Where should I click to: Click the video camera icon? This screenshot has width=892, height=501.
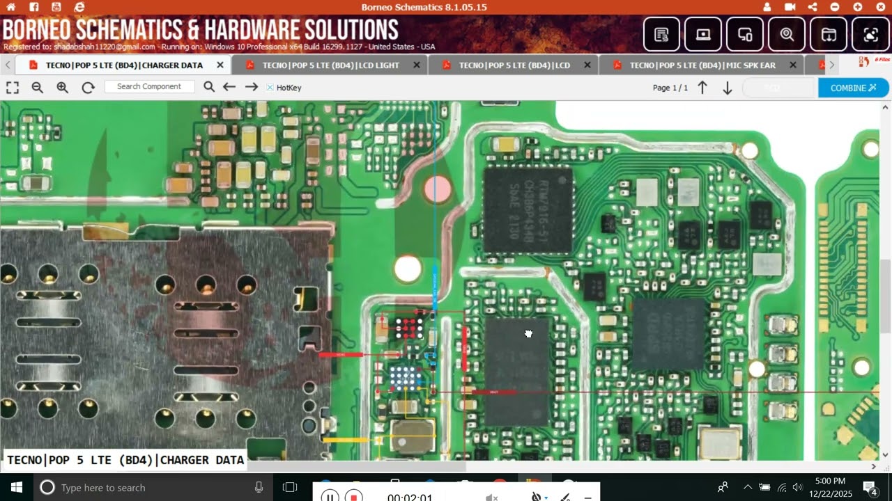point(790,7)
